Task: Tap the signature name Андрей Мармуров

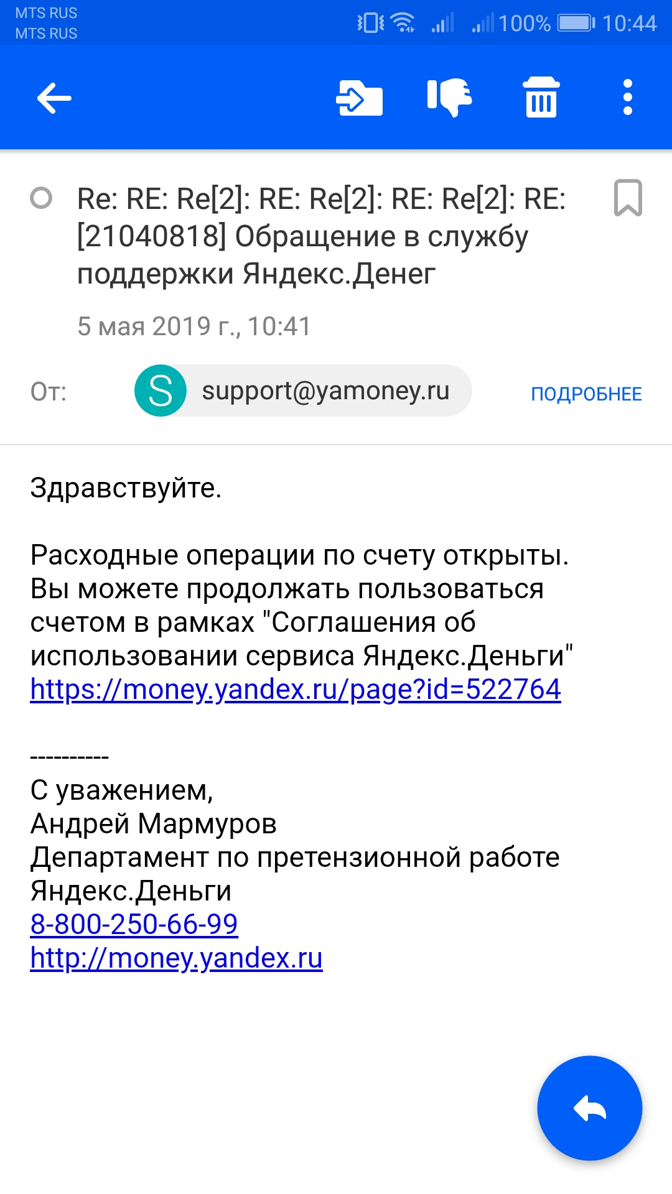Action: (x=153, y=824)
